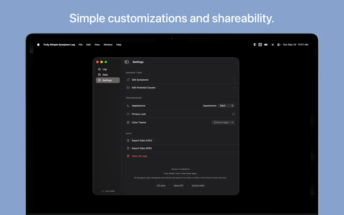Open the Edit menu
This screenshot has width=344, height=215.
click(88, 45)
